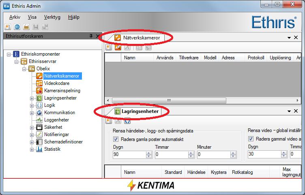305x195 pixels.
Task: Expand the Logik tree node
Action: tap(32, 106)
